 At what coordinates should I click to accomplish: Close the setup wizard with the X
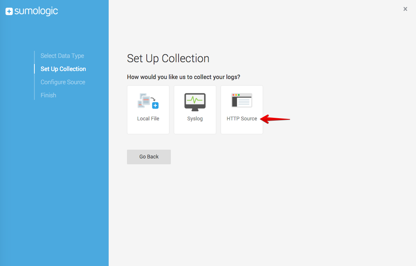pyautogui.click(x=405, y=9)
